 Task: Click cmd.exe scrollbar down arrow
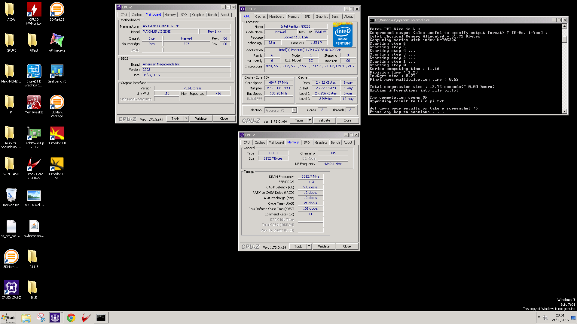[x=565, y=111]
